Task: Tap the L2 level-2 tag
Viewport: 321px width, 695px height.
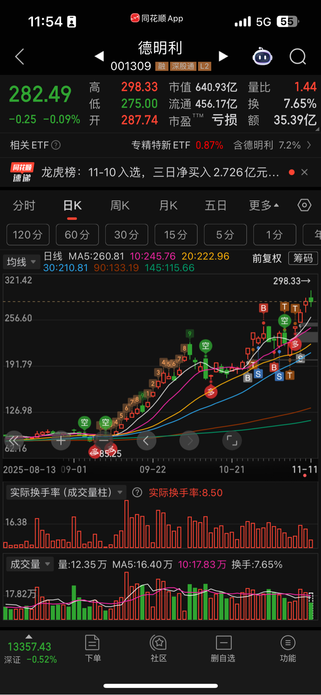Action: click(x=204, y=66)
